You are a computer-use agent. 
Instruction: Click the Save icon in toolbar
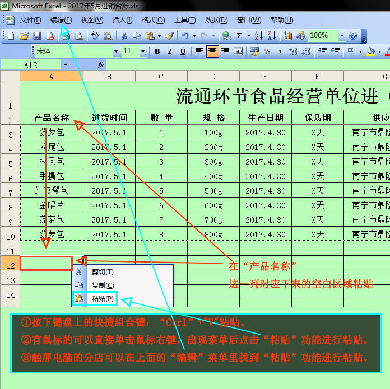click(x=37, y=36)
